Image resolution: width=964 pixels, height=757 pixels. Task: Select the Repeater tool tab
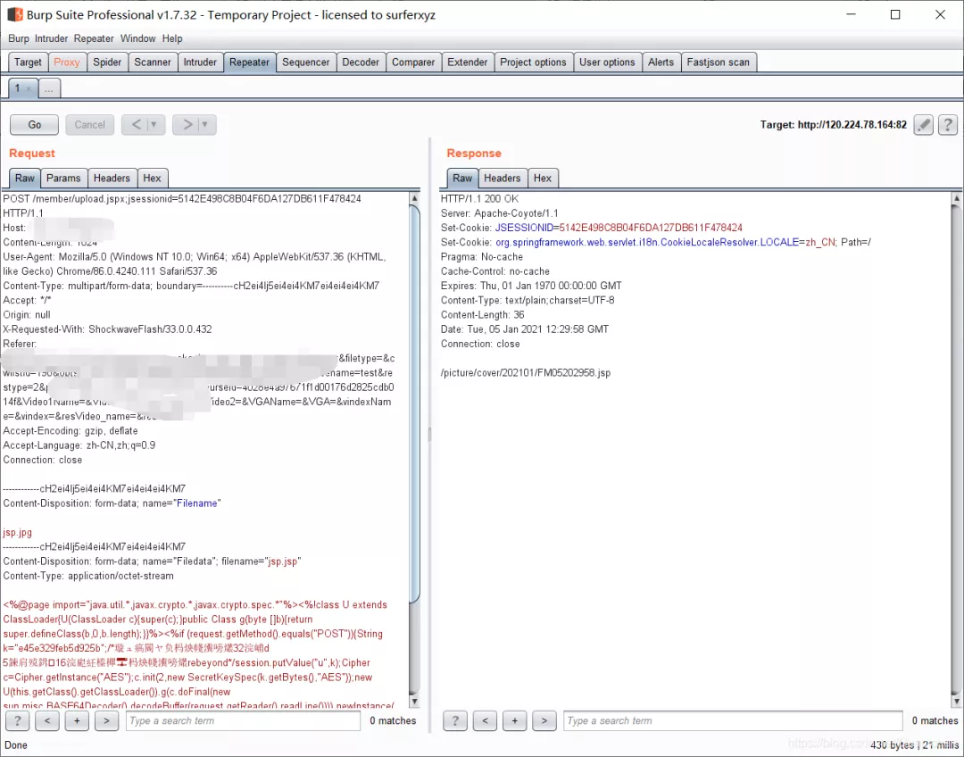click(x=249, y=62)
